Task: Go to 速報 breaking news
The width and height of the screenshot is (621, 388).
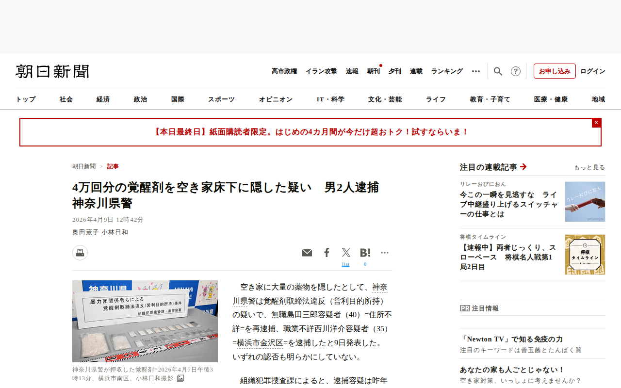Action: (x=352, y=71)
